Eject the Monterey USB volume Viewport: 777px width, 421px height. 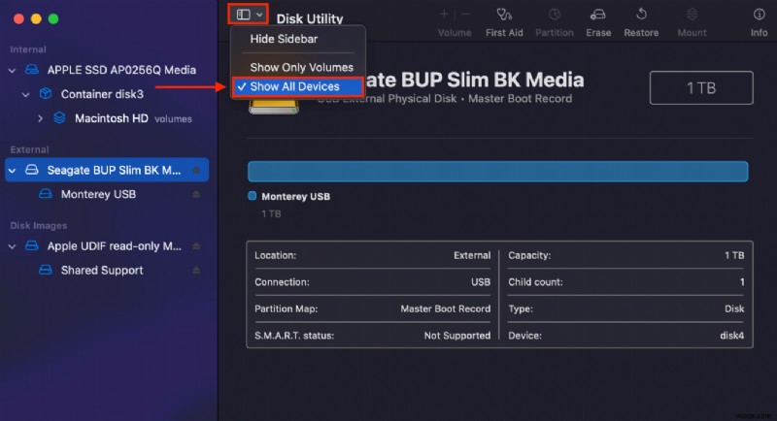[196, 194]
